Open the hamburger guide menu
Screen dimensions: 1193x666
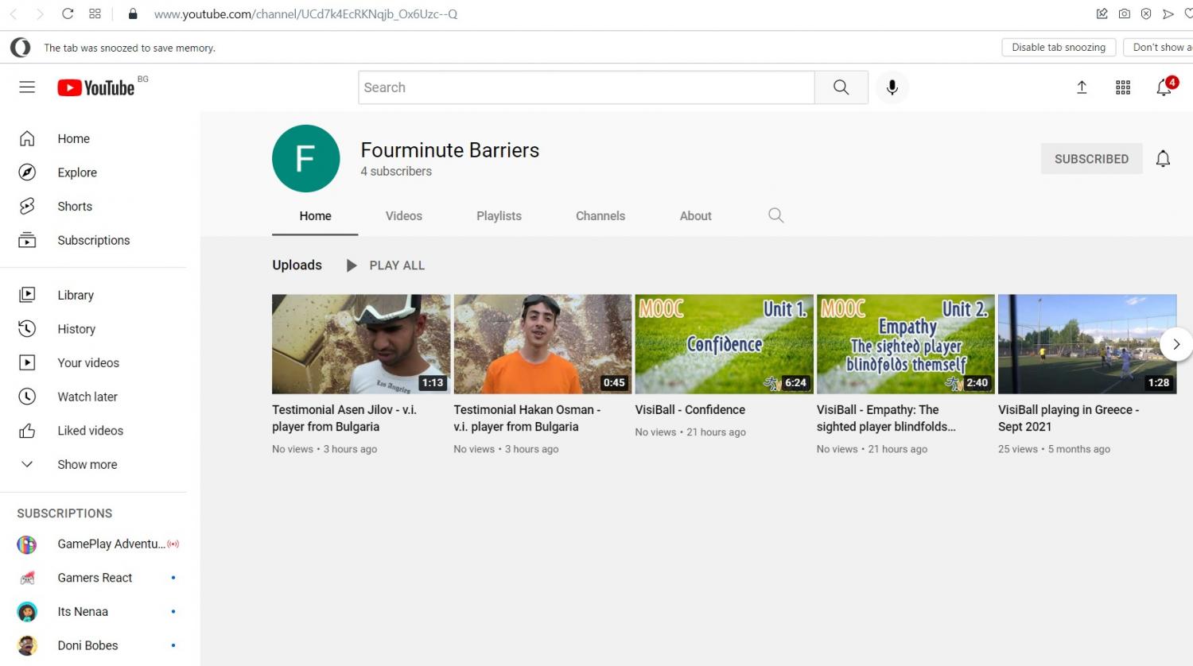coord(27,87)
